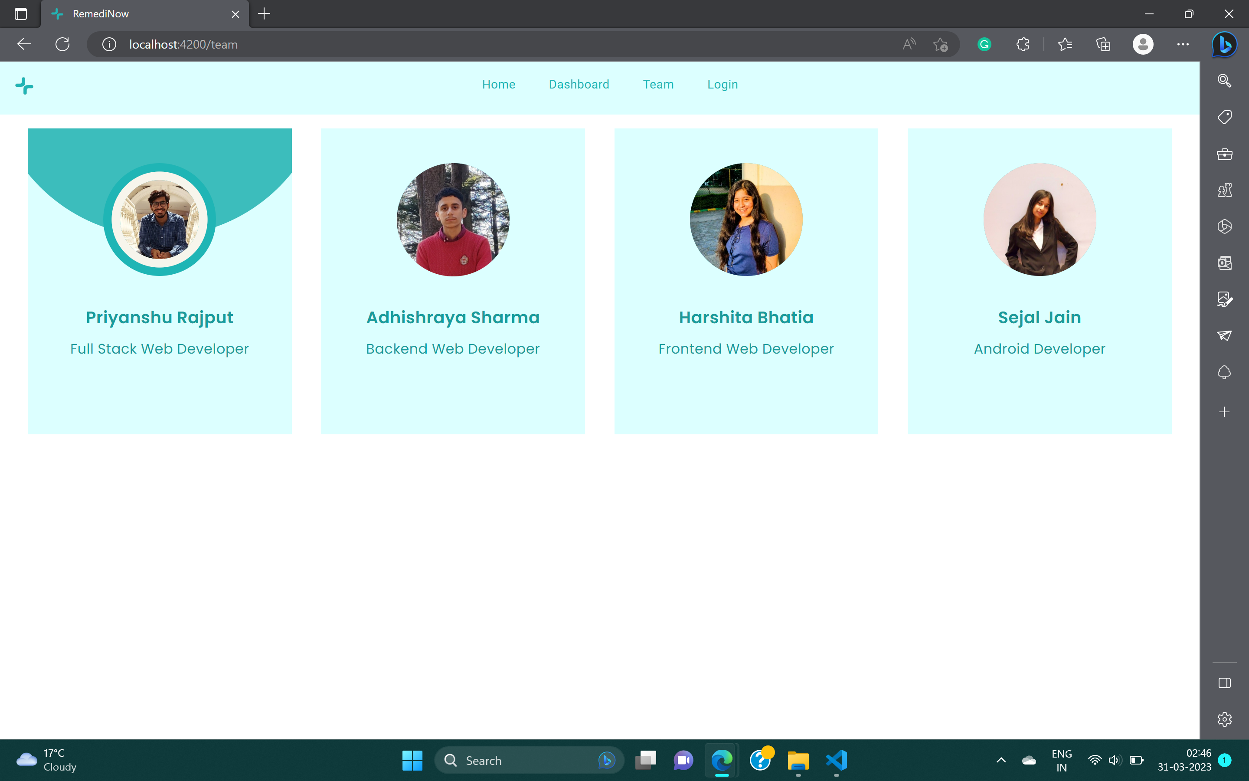Open the Collections icon
Screen dimensions: 1249x781
coord(1103,44)
